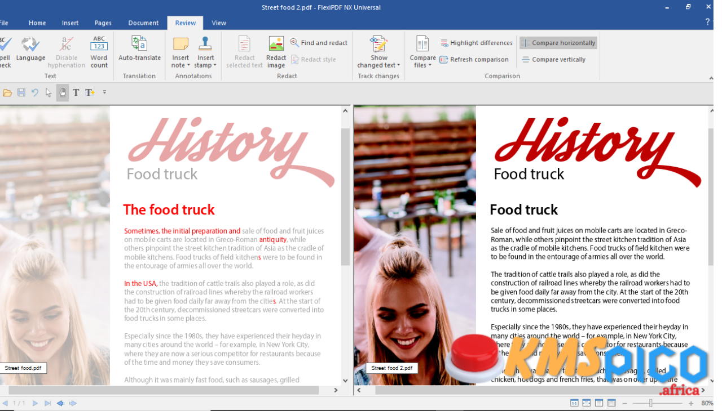Expand the quick access toolbar customize arrow
The height and width of the screenshot is (411, 722).
(x=104, y=92)
